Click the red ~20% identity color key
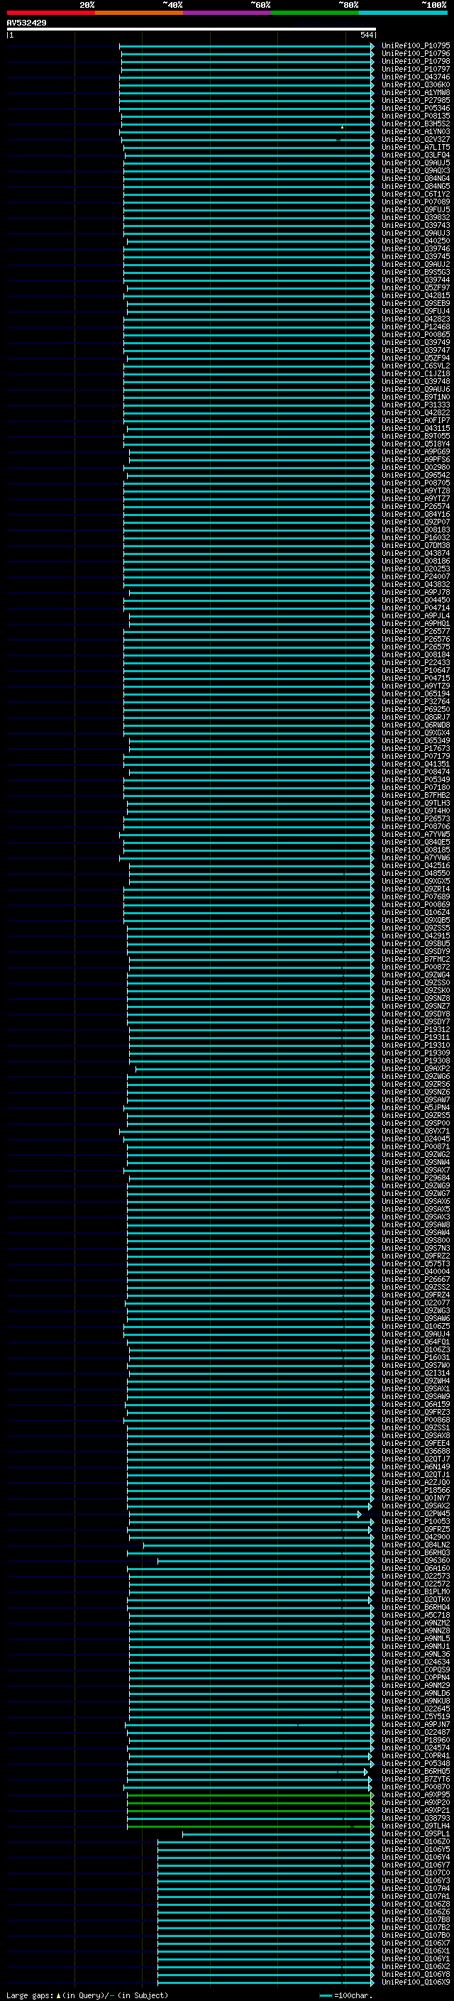Image resolution: width=454 pixels, height=2001 pixels. pyautogui.click(x=50, y=13)
